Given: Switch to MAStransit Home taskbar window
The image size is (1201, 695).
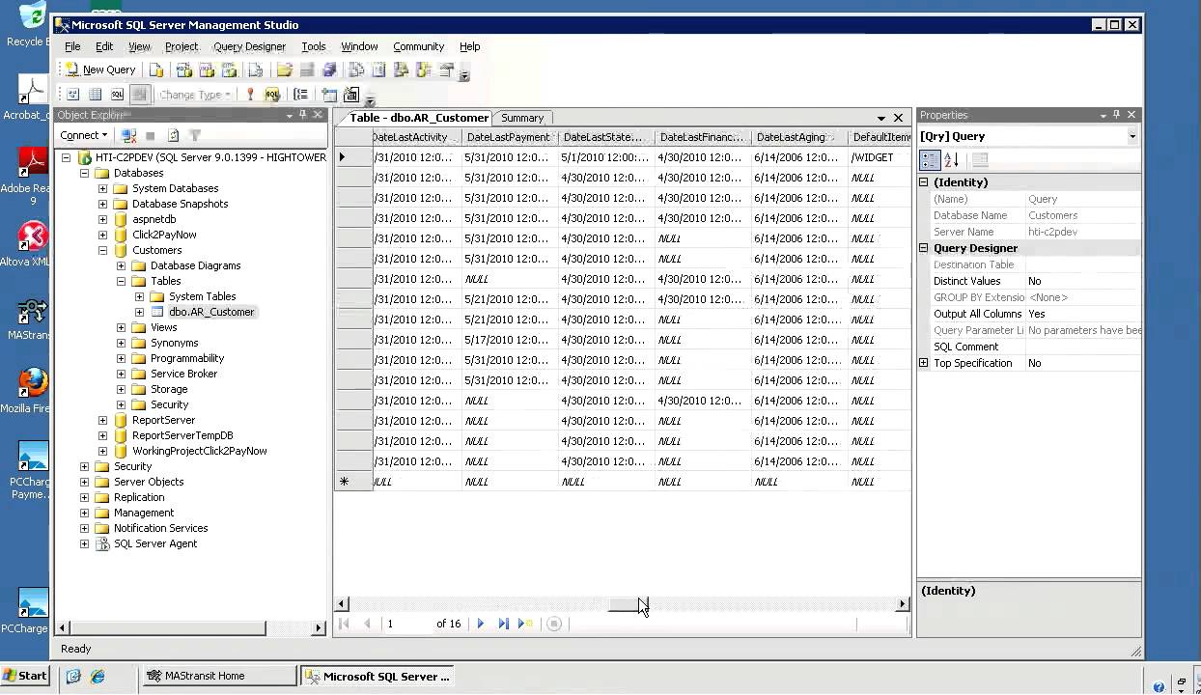Looking at the screenshot, I should (219, 676).
